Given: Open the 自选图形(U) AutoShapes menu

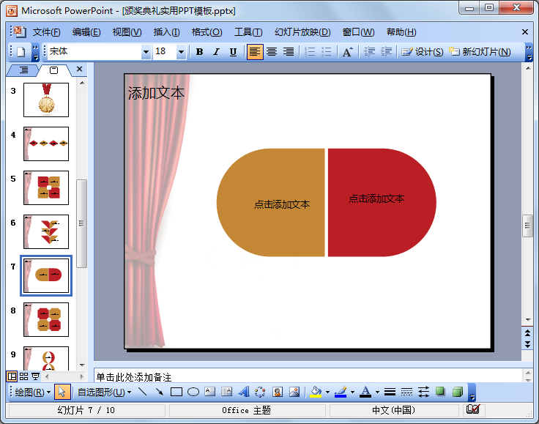Looking at the screenshot, I should (105, 392).
